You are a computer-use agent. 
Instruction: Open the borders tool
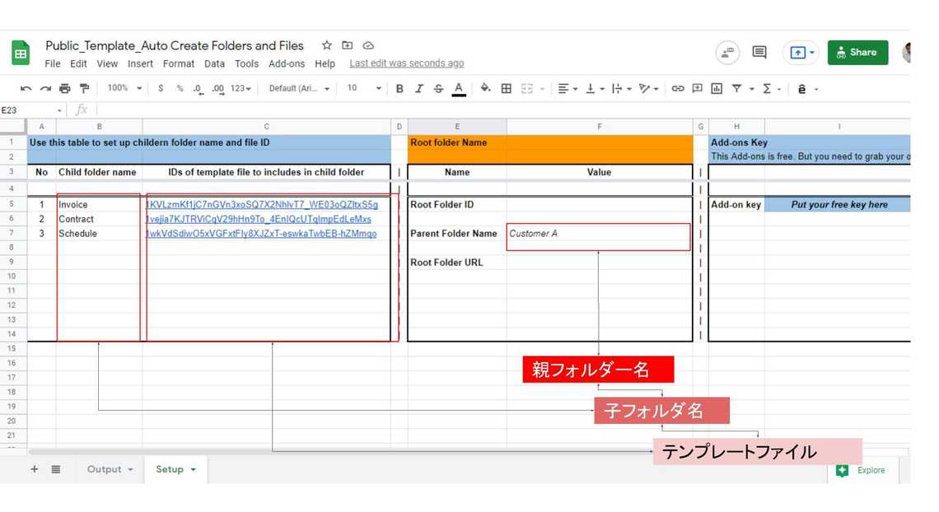[x=507, y=89]
